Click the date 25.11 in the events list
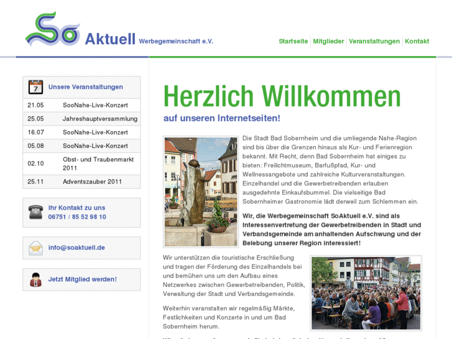 pos(35,182)
